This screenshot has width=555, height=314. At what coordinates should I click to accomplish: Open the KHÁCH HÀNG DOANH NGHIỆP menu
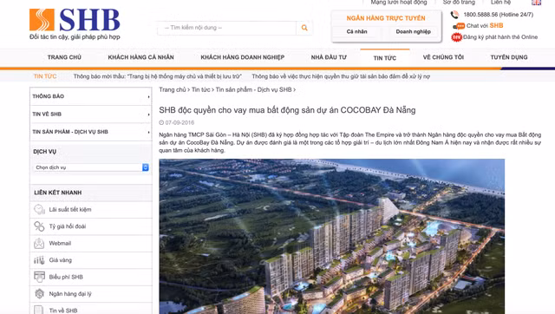[243, 57]
